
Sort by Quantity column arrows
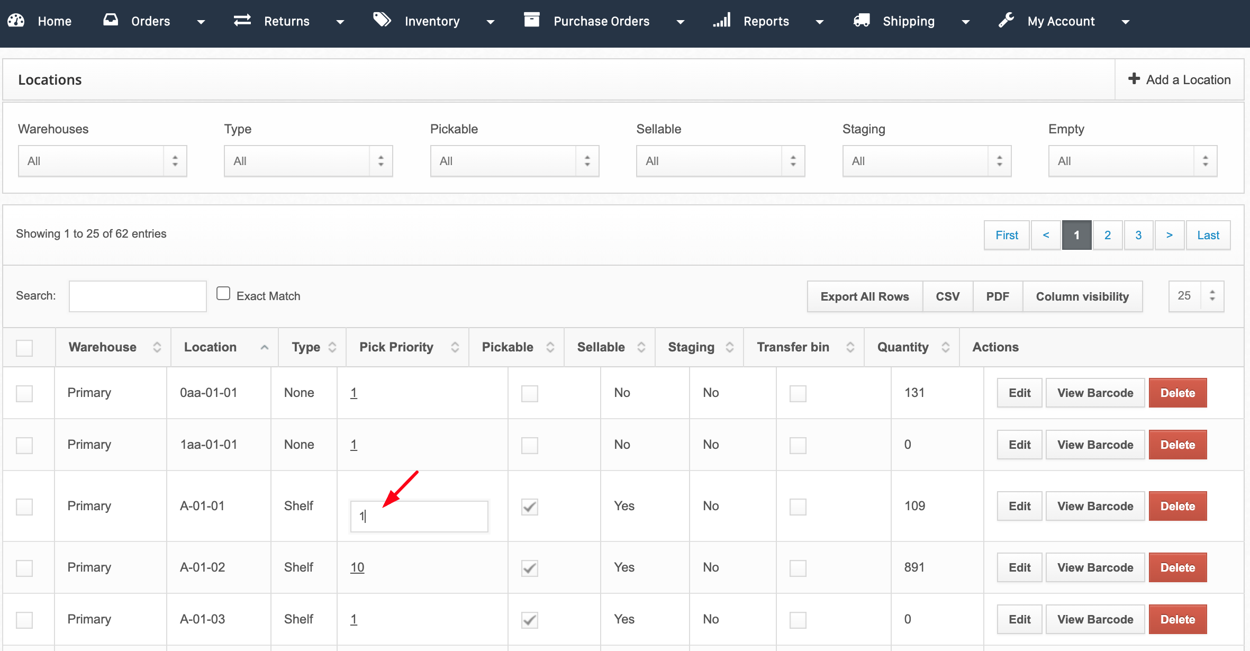(946, 347)
